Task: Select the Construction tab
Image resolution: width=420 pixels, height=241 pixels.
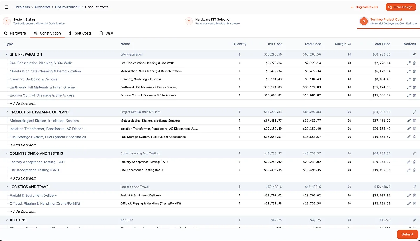Action: point(47,33)
